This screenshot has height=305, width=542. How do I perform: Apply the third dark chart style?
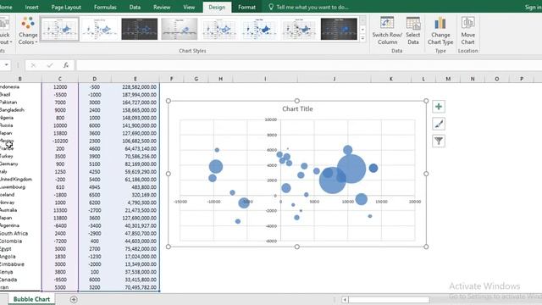click(139, 29)
